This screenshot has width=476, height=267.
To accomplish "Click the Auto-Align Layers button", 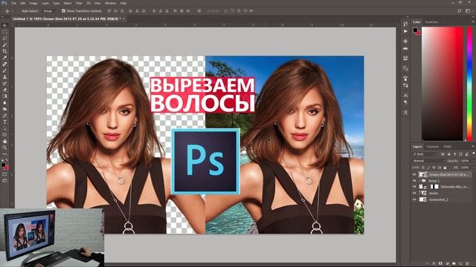I will (x=199, y=11).
